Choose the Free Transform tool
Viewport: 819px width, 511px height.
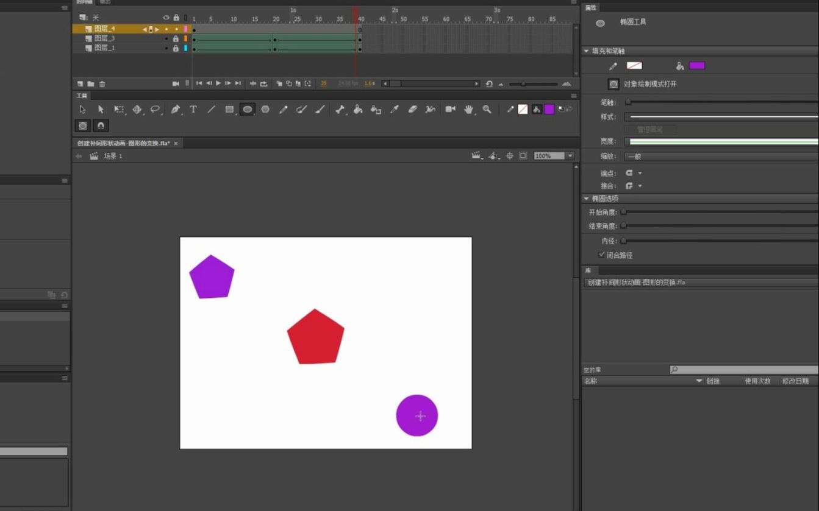click(119, 110)
